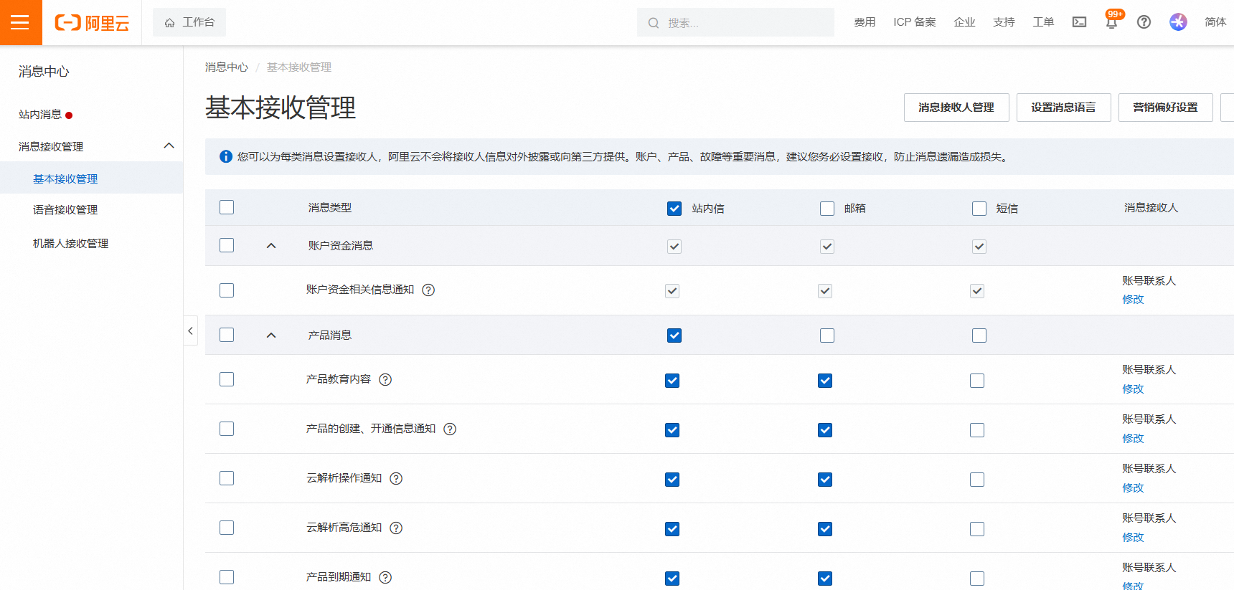
Task: Click 修改 for 云解析高危通知
Action: [x=1133, y=538]
